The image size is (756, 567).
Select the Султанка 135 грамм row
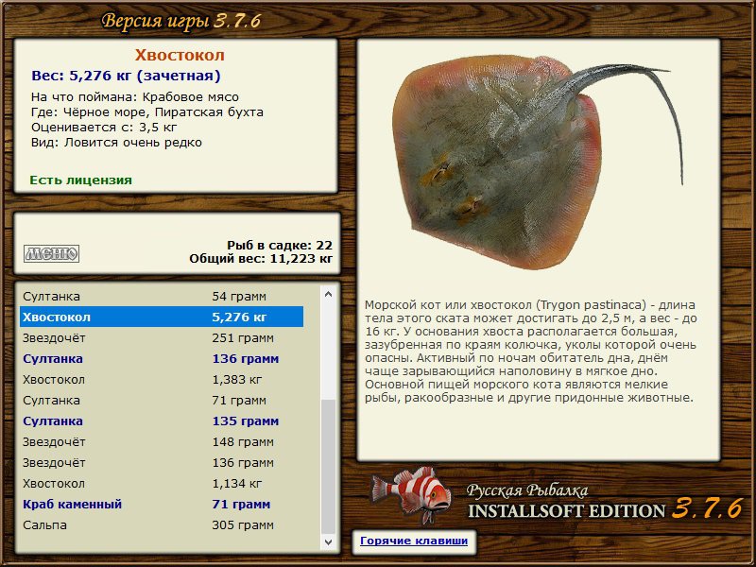pos(162,421)
